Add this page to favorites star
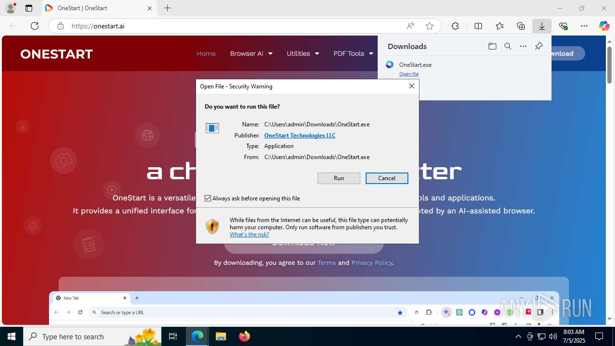 point(430,26)
